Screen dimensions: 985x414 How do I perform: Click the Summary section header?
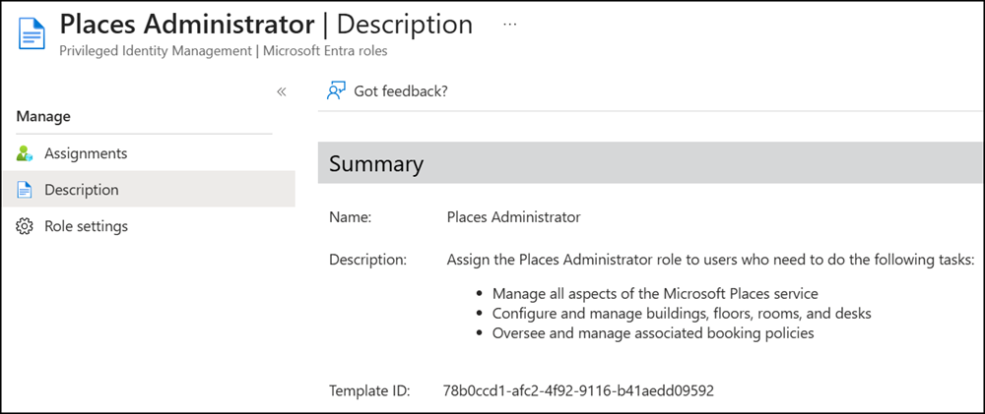[651, 163]
